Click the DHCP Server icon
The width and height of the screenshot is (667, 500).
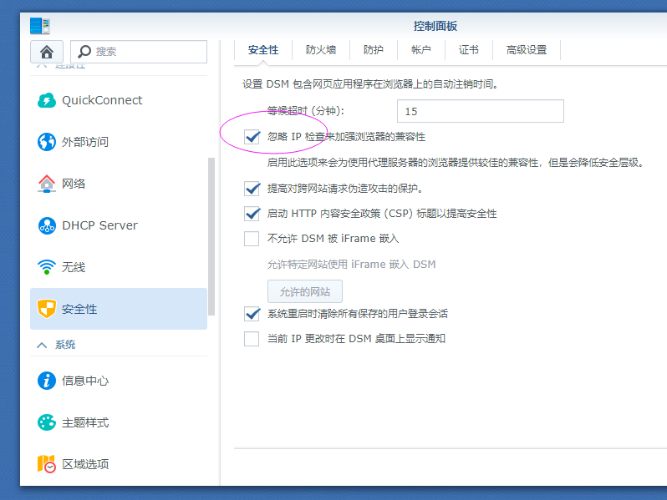(x=47, y=225)
